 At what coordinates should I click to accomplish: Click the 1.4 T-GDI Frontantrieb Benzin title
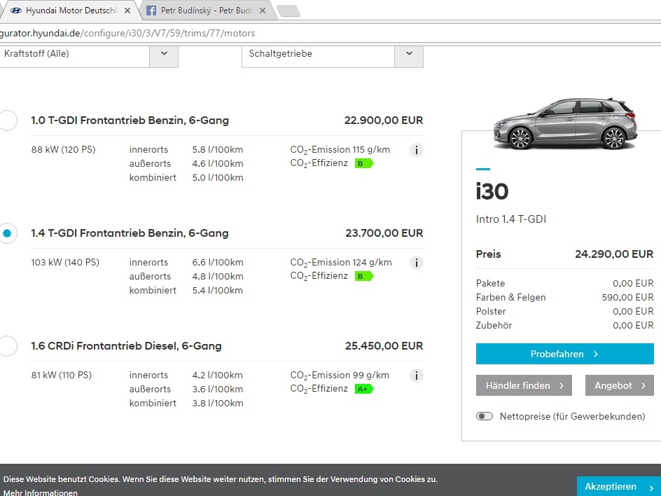pos(130,233)
